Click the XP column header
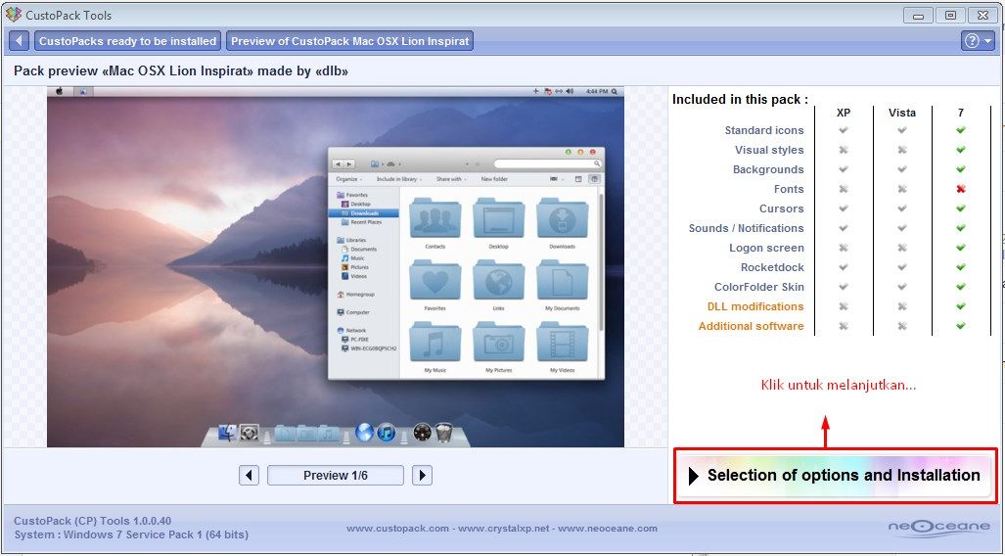Viewport: 1005px width, 556px height. pyautogui.click(x=844, y=113)
